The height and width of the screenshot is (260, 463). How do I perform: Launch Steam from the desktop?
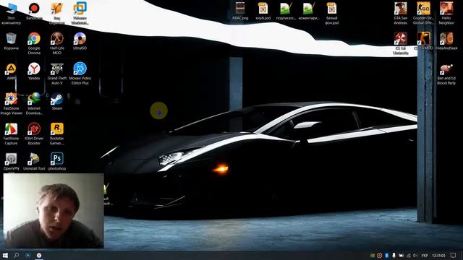pos(56,102)
